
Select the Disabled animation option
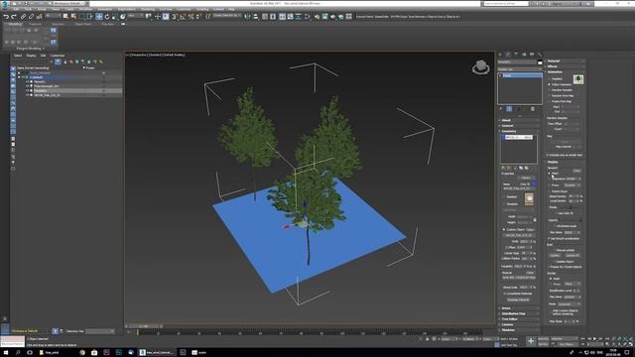556,79
